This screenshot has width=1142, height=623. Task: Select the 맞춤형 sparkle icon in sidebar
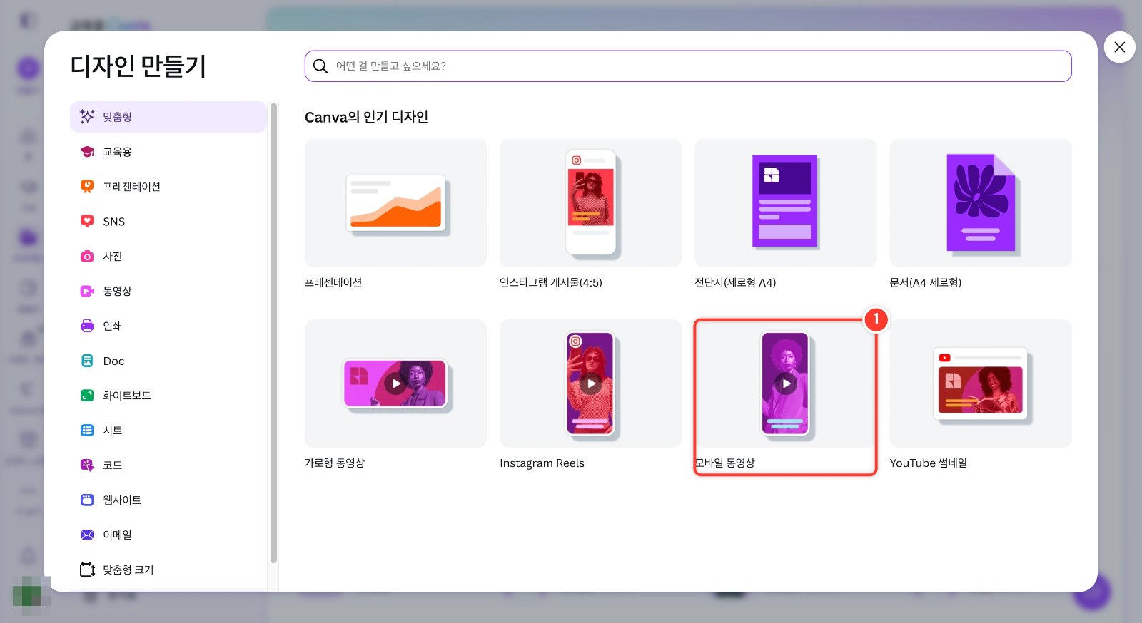87,116
